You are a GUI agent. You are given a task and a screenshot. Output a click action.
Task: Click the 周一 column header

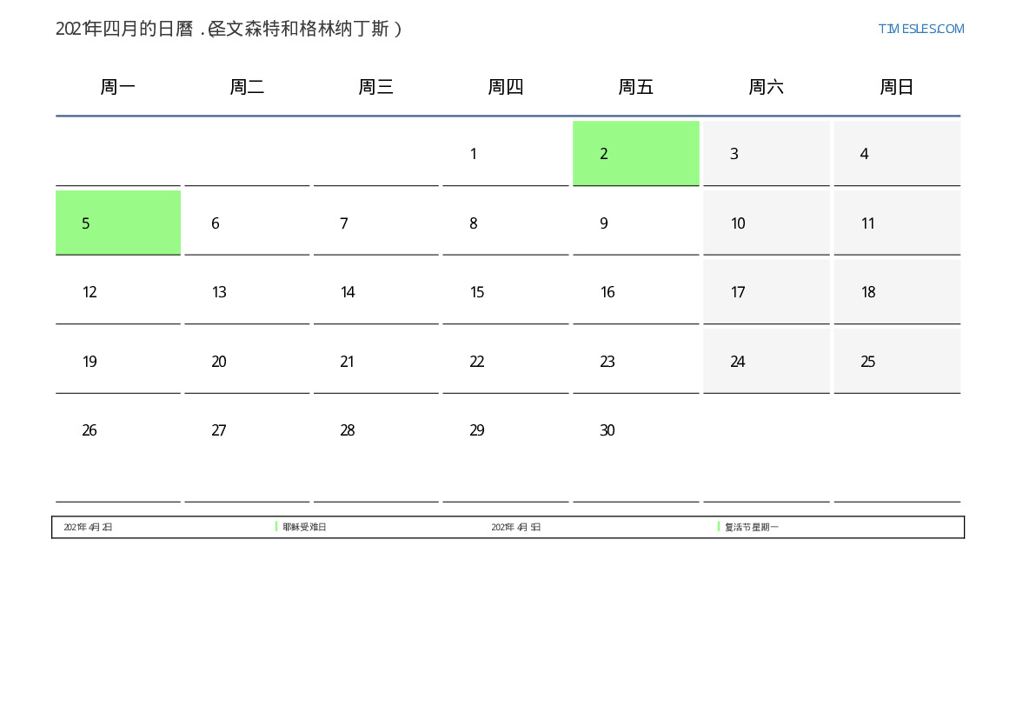(118, 87)
